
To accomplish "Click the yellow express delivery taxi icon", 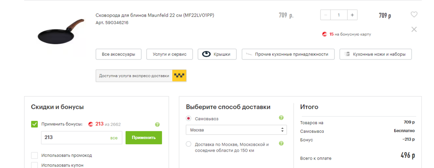I will (179, 76).
